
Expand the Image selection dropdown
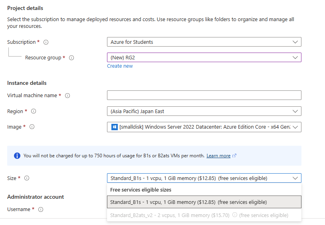pyautogui.click(x=204, y=127)
